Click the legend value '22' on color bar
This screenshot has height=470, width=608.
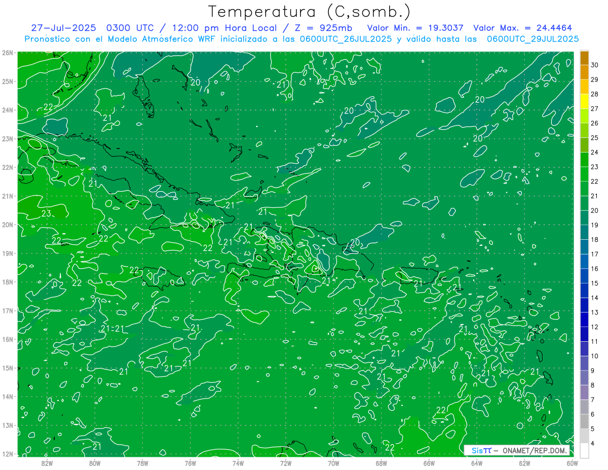[x=594, y=181]
